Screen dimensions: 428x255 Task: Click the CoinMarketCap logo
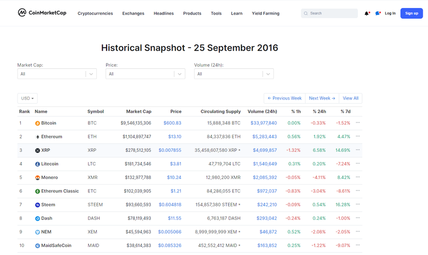click(42, 12)
